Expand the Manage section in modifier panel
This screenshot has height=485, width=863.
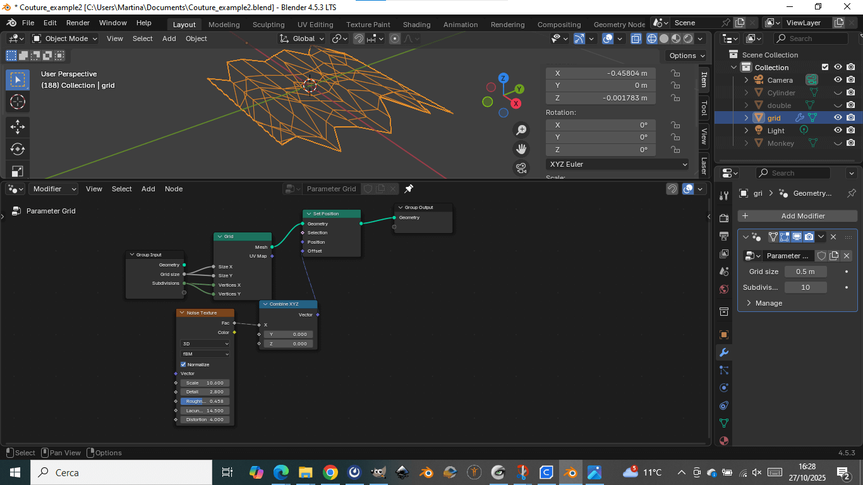(x=768, y=303)
